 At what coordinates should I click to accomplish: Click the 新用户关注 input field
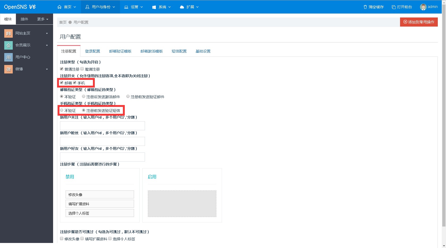point(102,126)
